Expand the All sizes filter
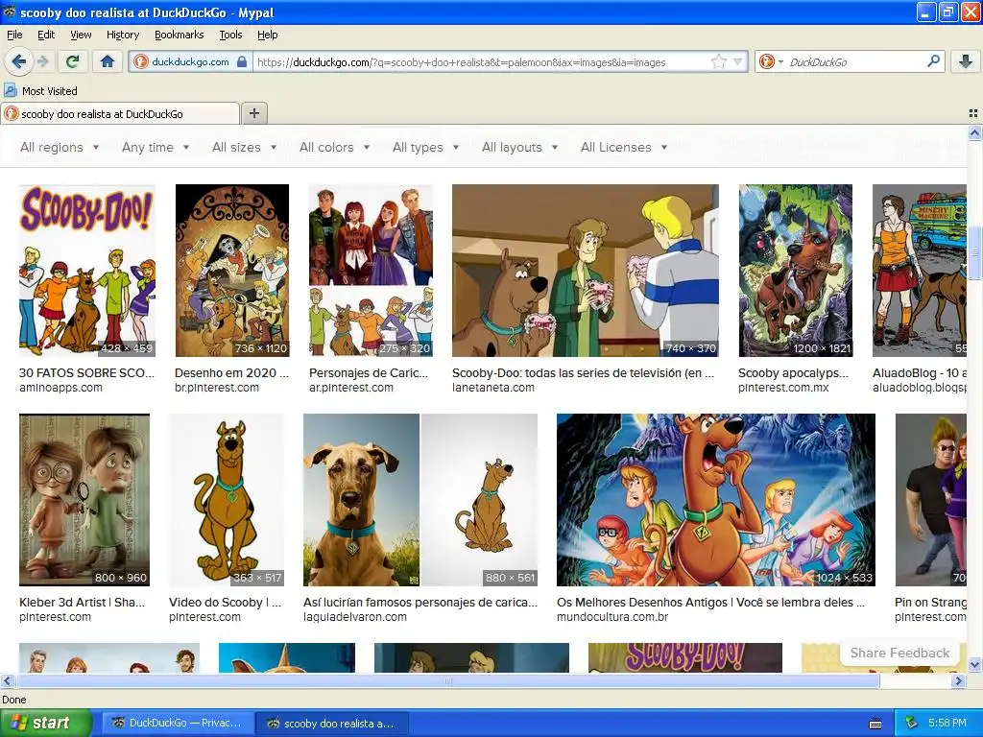 (245, 147)
